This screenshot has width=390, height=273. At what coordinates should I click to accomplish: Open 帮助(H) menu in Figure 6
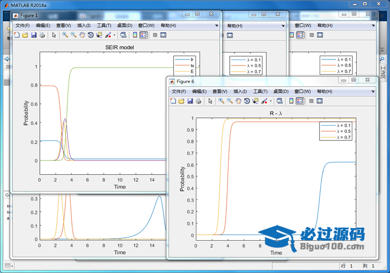coord(325,91)
